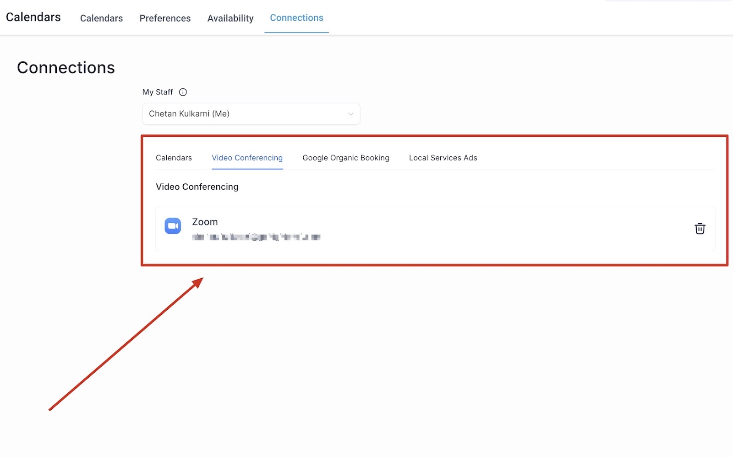Click the My Staff label

(x=158, y=92)
